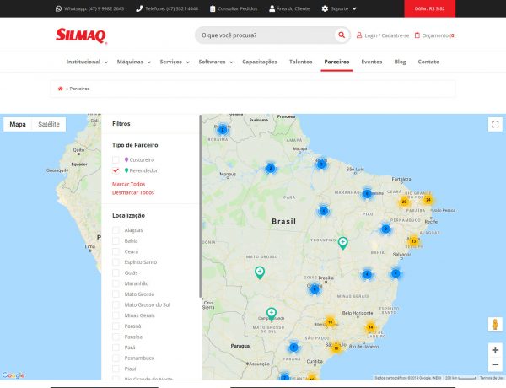Click the green marker at Campo Grande
The image size is (506, 388).
point(272,313)
